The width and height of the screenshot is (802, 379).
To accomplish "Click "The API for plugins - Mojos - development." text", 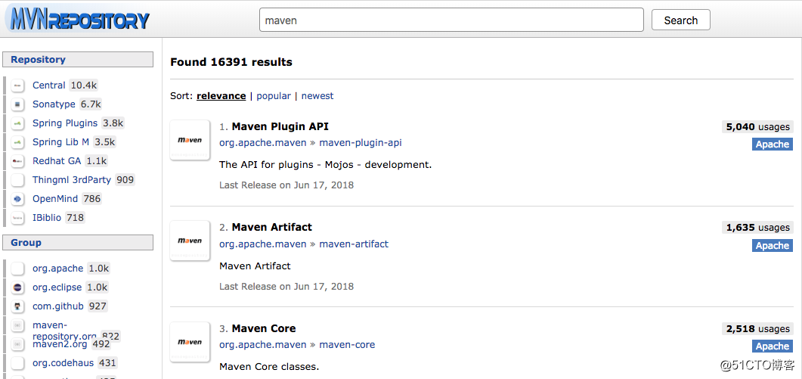I will pos(325,165).
